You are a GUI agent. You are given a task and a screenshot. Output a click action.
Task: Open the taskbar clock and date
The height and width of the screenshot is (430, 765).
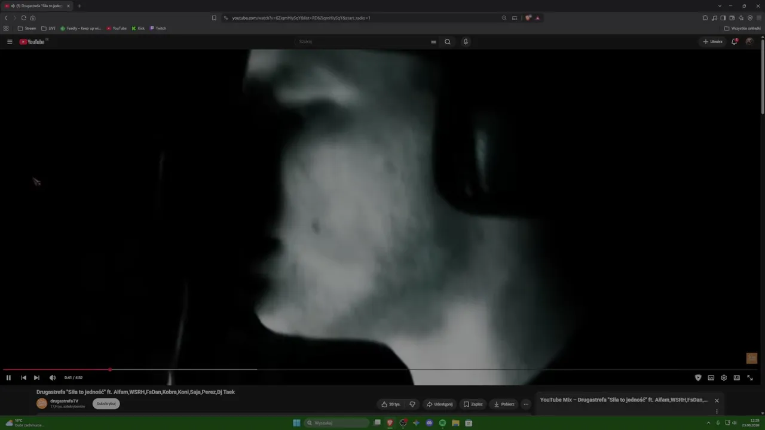pos(752,423)
